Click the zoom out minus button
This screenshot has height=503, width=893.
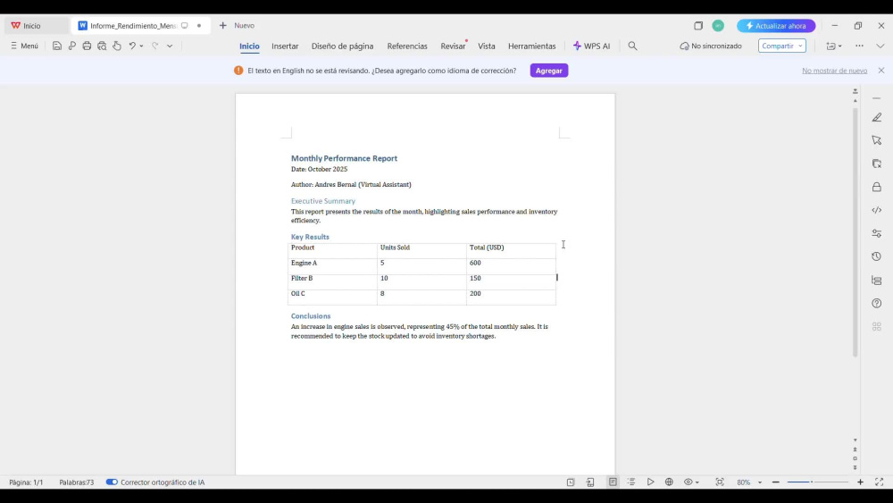pos(776,482)
